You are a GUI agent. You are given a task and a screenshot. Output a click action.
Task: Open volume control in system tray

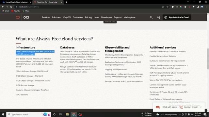coord(192,114)
